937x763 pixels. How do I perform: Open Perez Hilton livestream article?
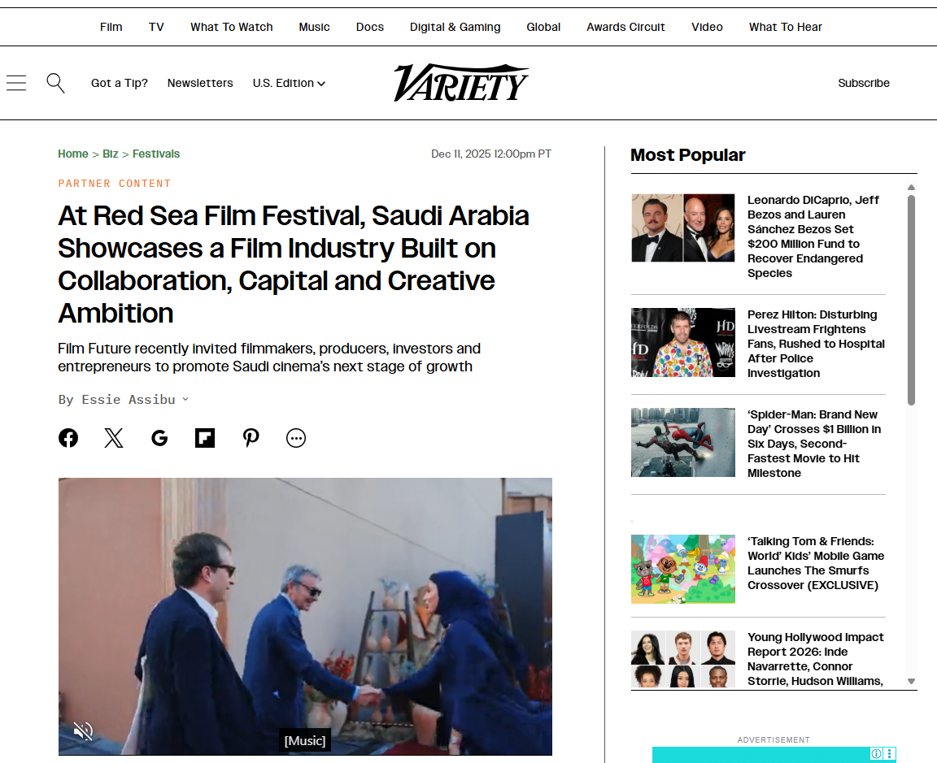(816, 344)
